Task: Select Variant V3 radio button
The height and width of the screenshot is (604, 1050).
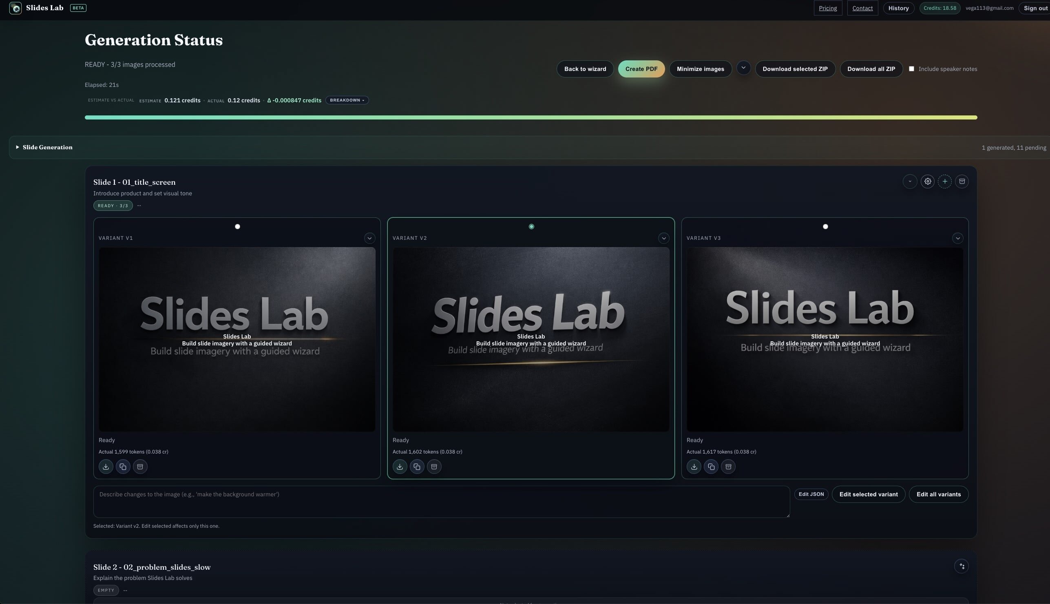Action: [825, 226]
